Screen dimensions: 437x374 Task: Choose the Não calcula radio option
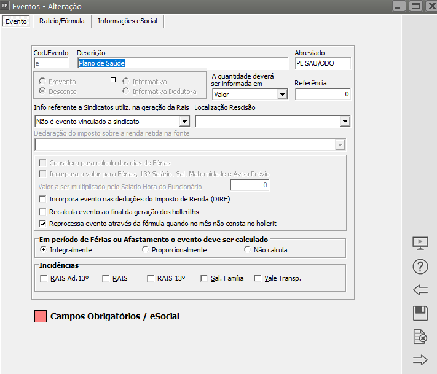point(248,250)
